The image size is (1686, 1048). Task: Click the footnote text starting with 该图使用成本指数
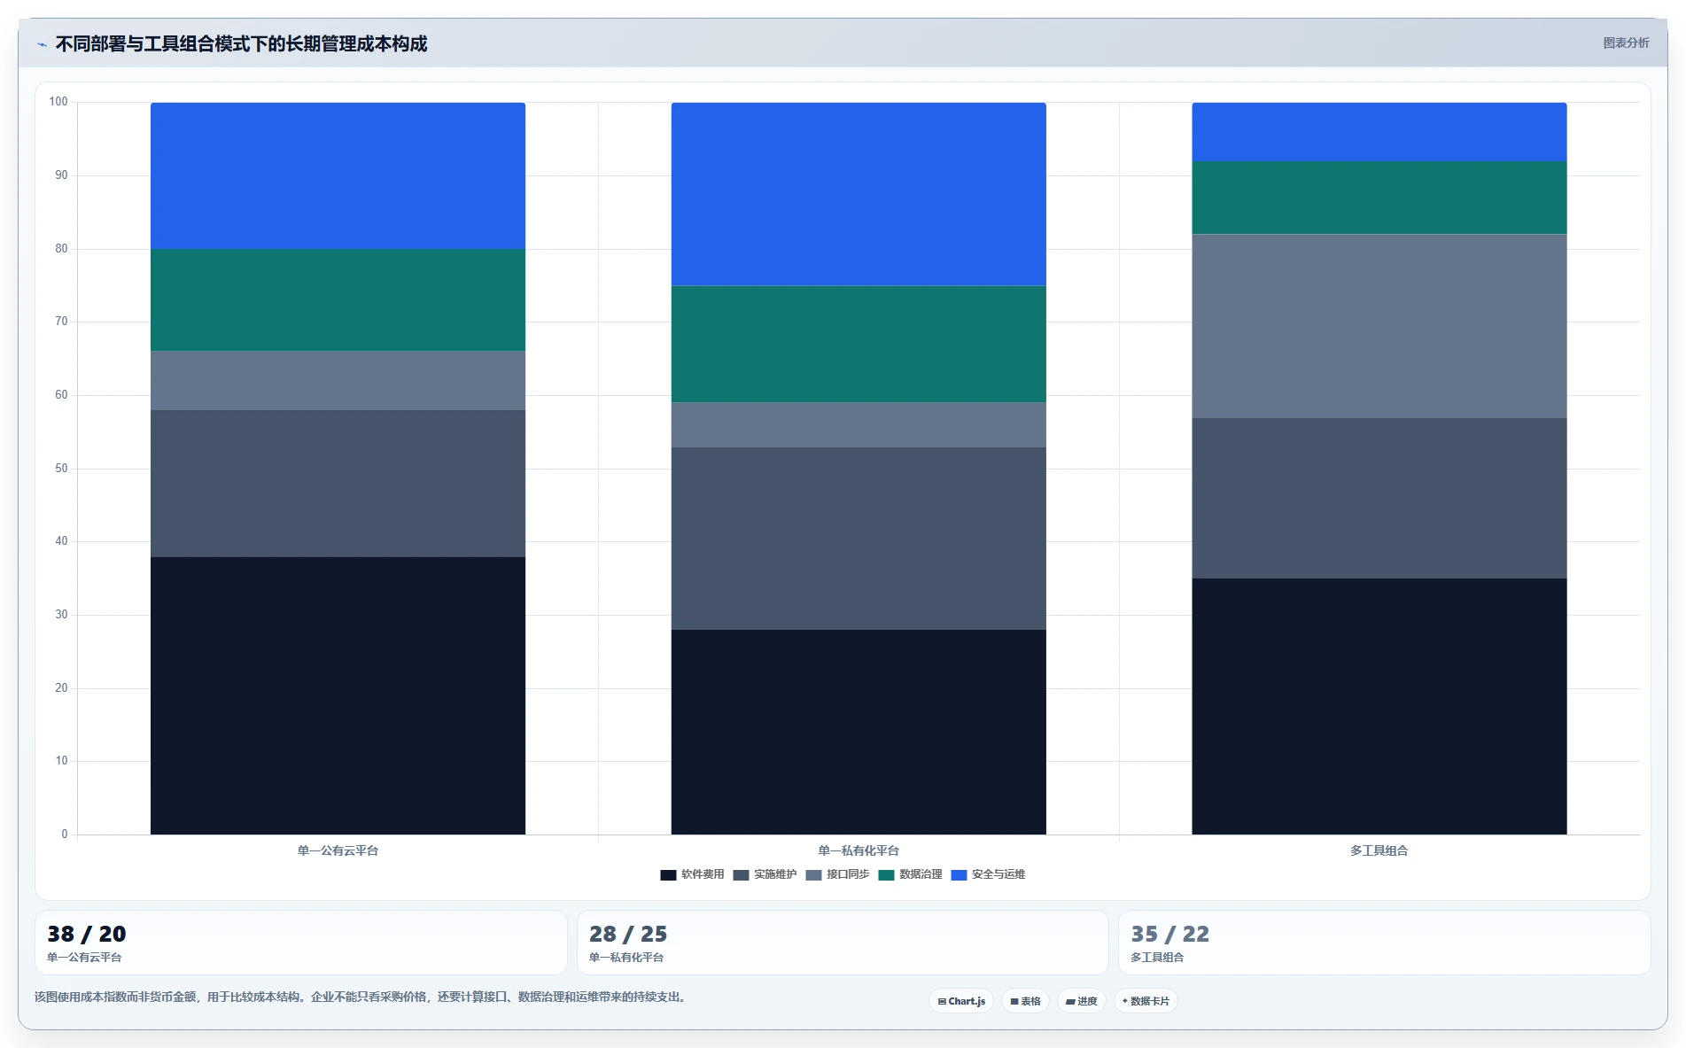(x=361, y=998)
